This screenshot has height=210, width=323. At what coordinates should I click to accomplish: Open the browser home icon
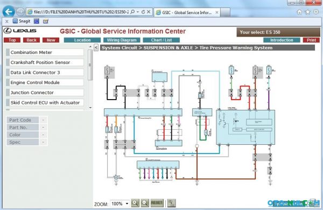point(299,12)
